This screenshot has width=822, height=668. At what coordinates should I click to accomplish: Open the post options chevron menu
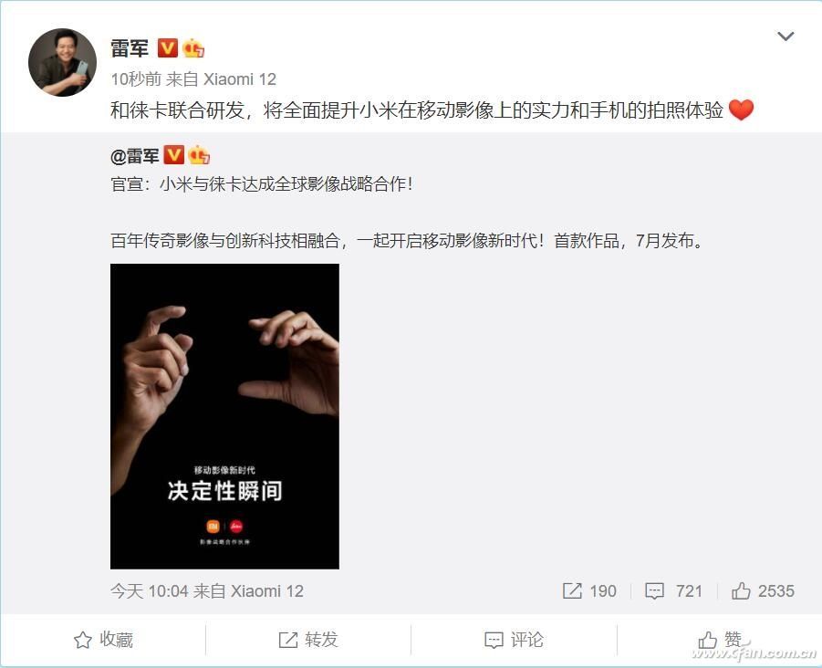(786, 37)
